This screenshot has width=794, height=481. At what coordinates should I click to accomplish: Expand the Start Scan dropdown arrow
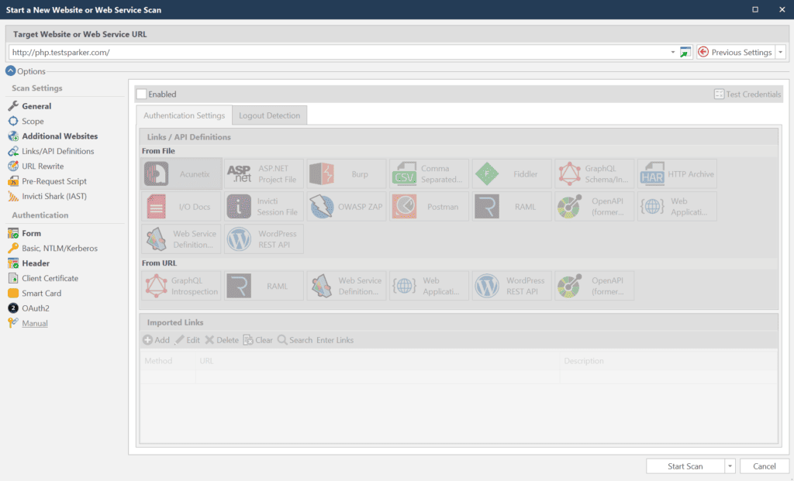click(730, 466)
